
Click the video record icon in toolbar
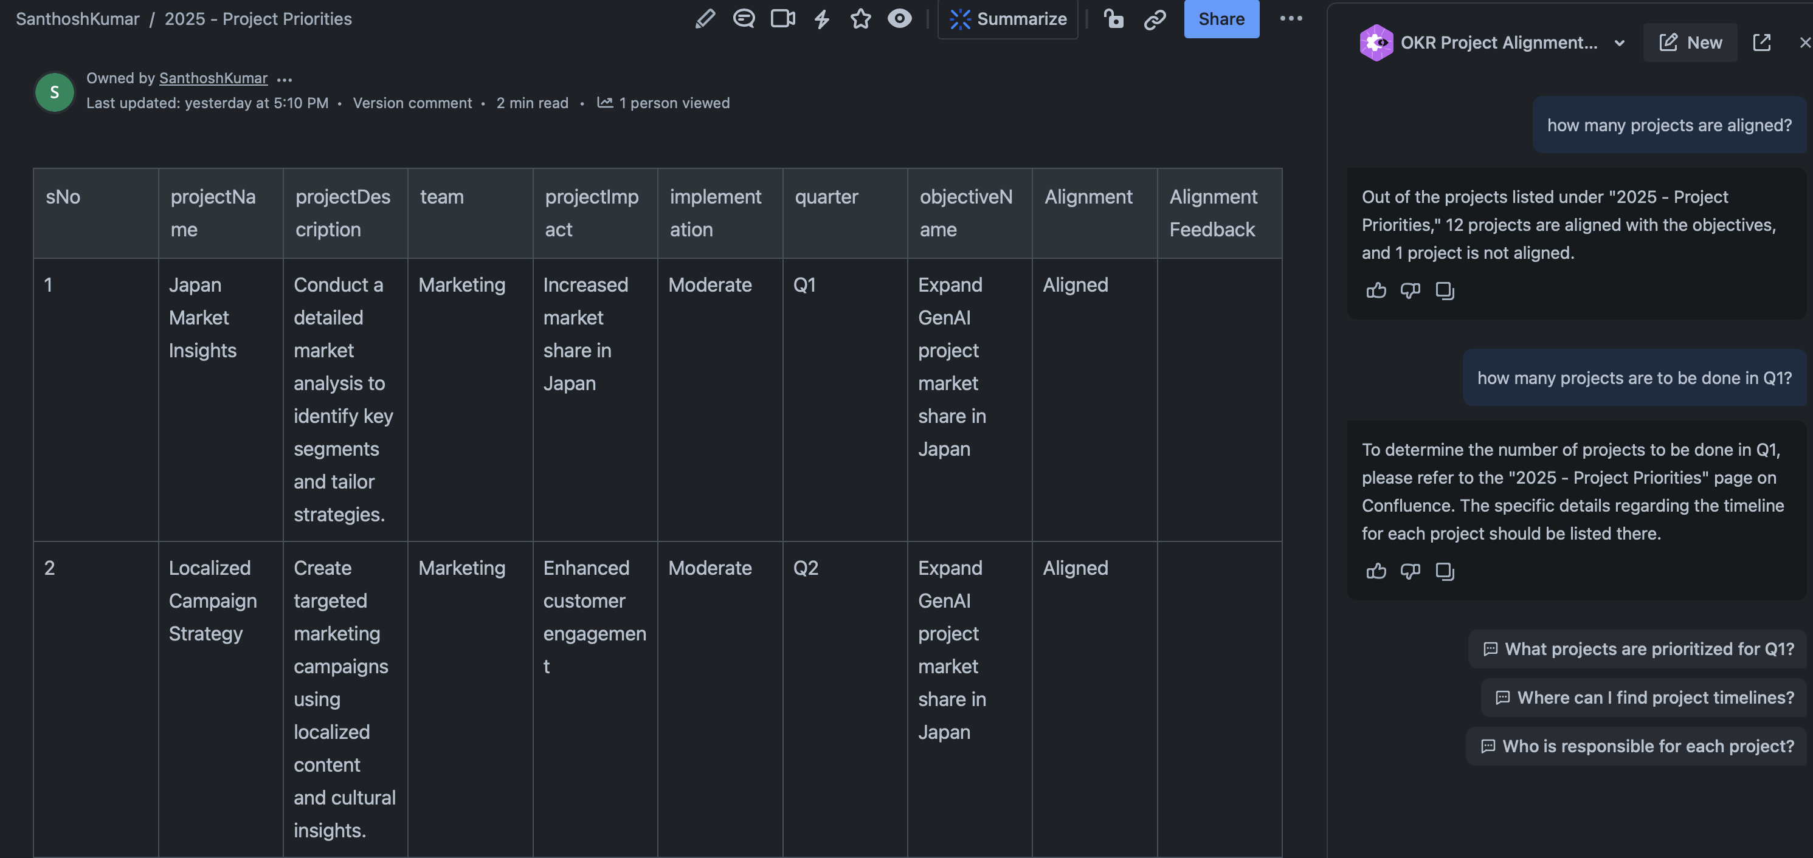click(782, 19)
